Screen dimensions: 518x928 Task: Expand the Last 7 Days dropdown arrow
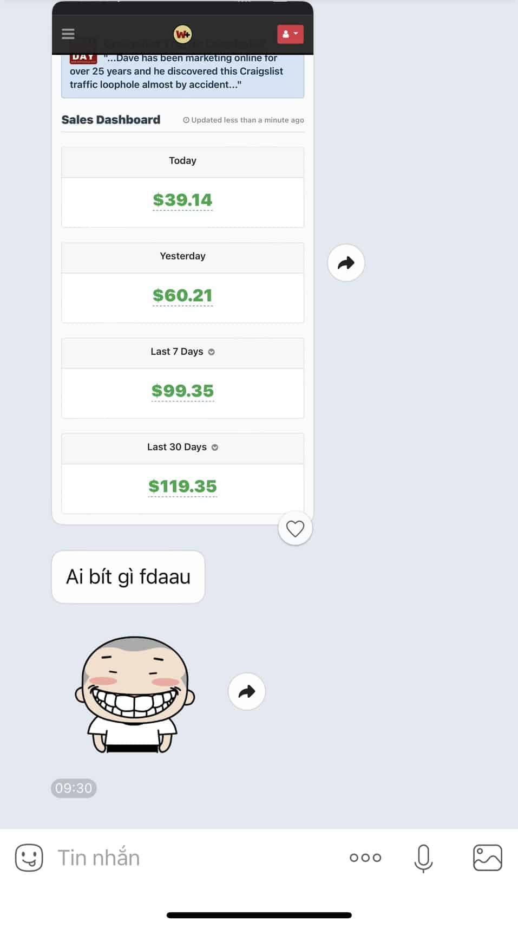(212, 352)
